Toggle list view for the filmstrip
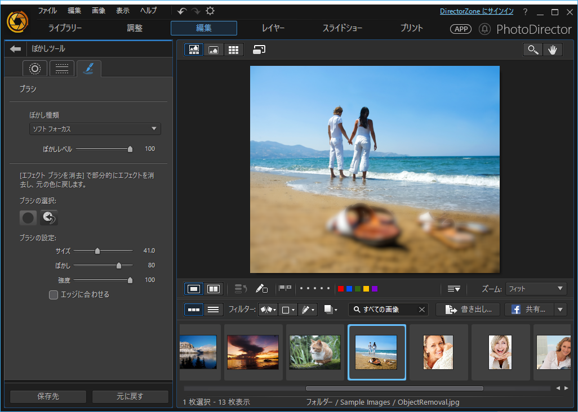 (x=214, y=310)
